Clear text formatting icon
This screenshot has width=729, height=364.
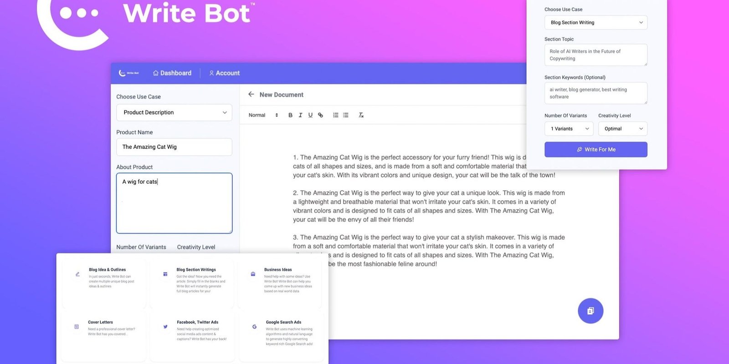[361, 115]
